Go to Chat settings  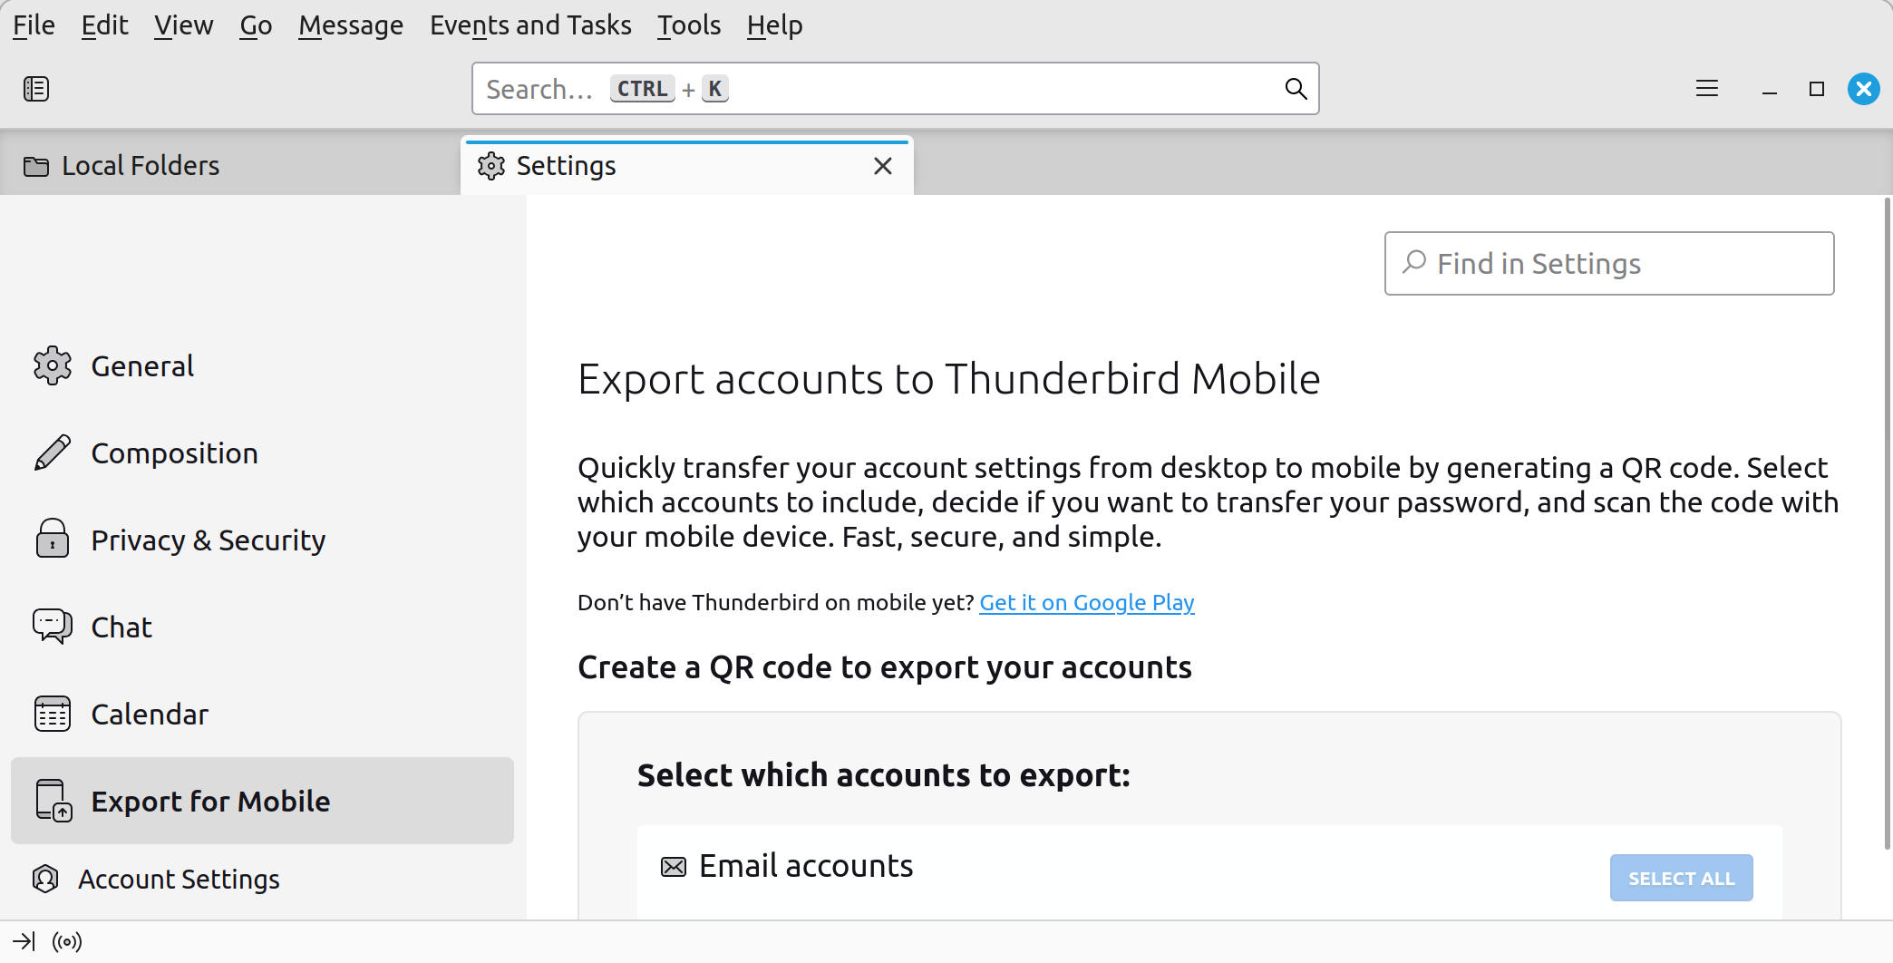(262, 627)
